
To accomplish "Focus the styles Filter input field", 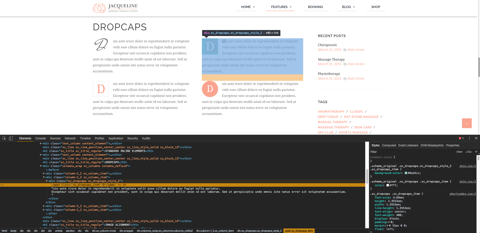I will [x=410, y=152].
